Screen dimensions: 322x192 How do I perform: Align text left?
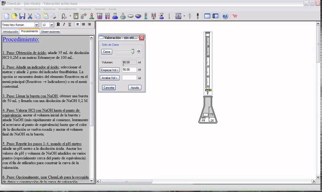[x=78, y=25]
